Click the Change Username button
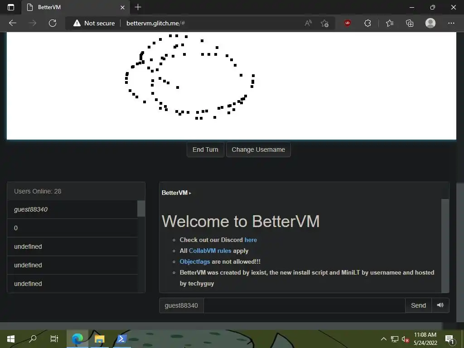The image size is (464, 348). tap(258, 150)
